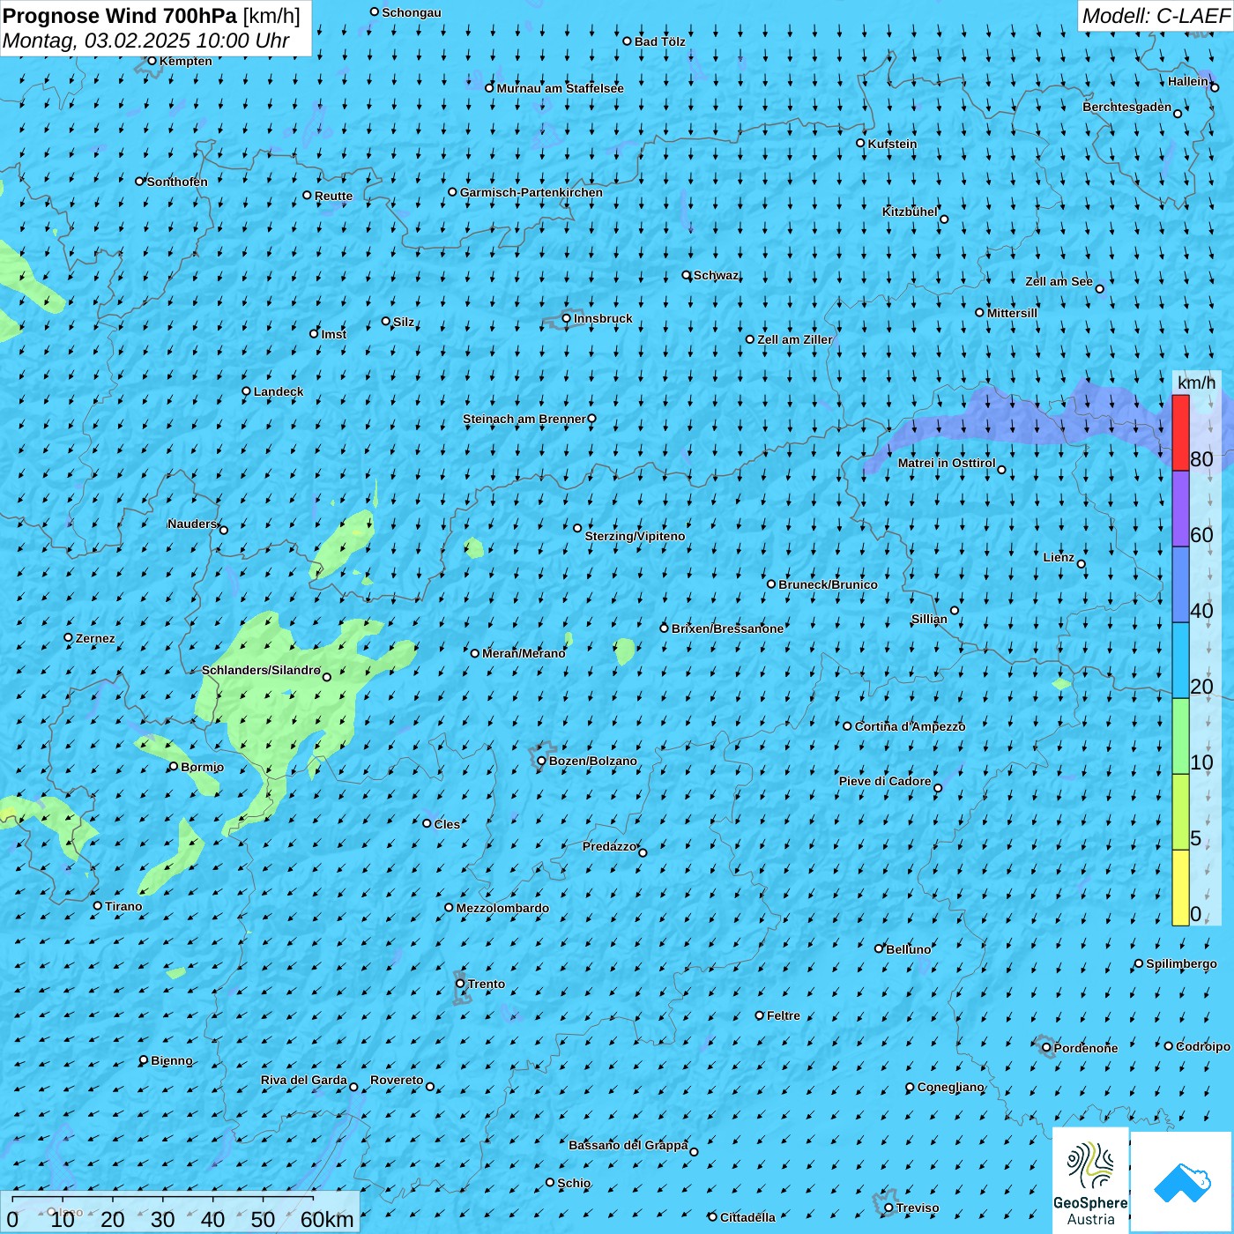Click the Matrei in Osttirol marker
1234x1234 pixels.
[x=1001, y=470]
